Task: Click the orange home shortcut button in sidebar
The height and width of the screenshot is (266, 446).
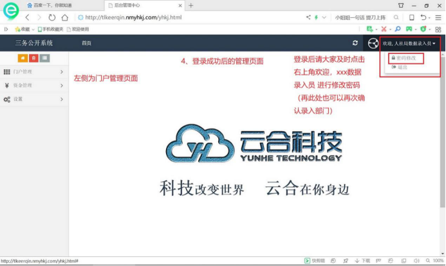Action: point(23,58)
